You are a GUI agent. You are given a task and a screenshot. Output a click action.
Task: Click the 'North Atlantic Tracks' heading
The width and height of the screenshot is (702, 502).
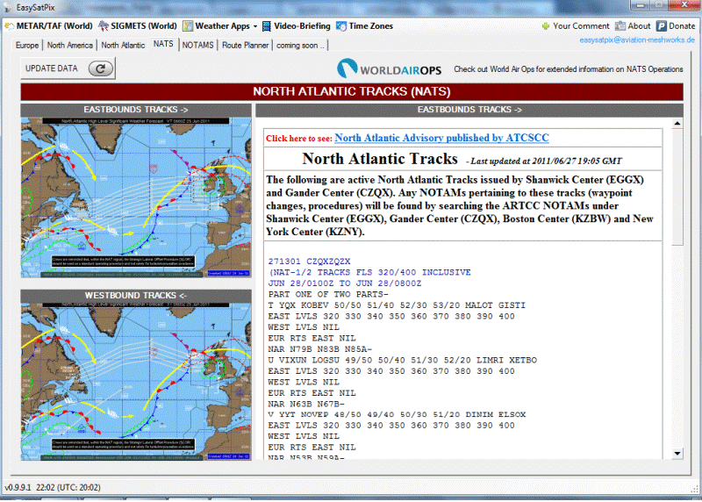point(380,159)
